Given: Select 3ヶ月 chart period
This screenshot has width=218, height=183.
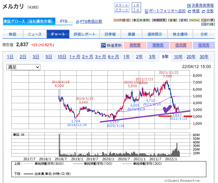Looking at the screenshot, I should click(x=100, y=57).
